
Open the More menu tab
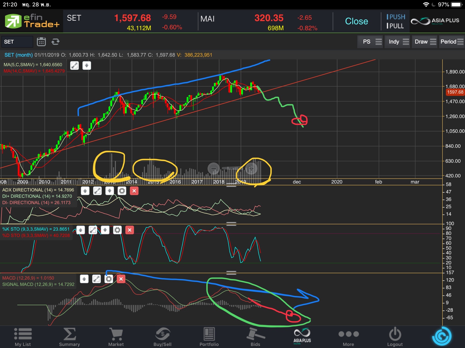pos(348,337)
